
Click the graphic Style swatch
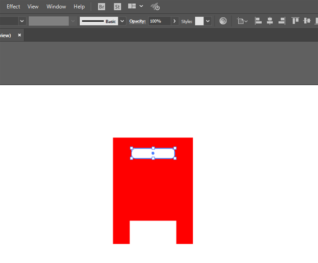coord(199,21)
